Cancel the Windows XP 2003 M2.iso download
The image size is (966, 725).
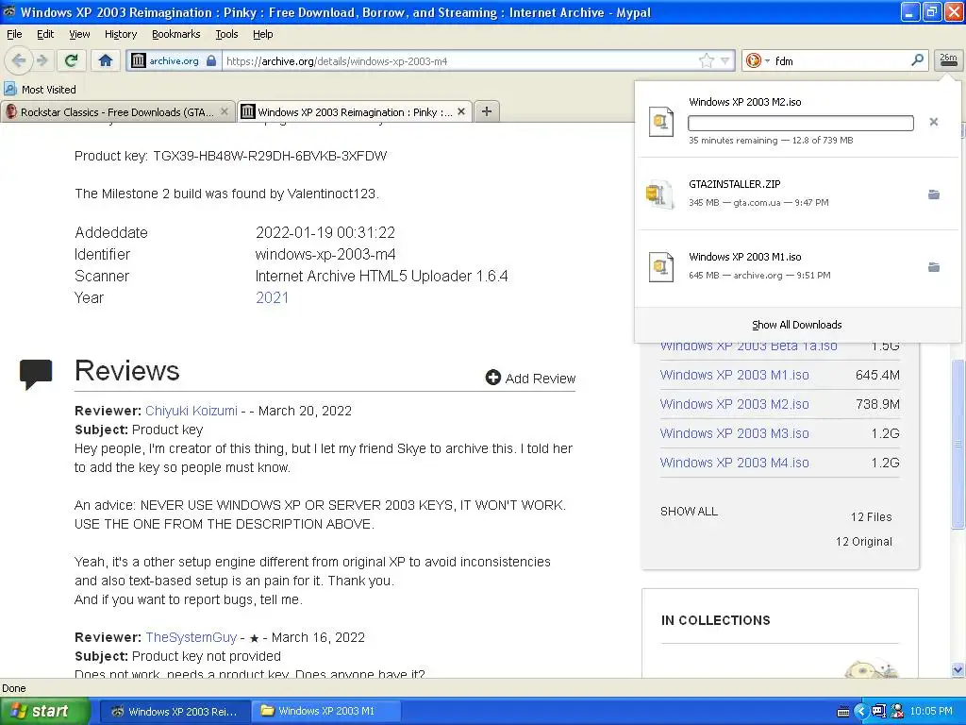pyautogui.click(x=933, y=122)
